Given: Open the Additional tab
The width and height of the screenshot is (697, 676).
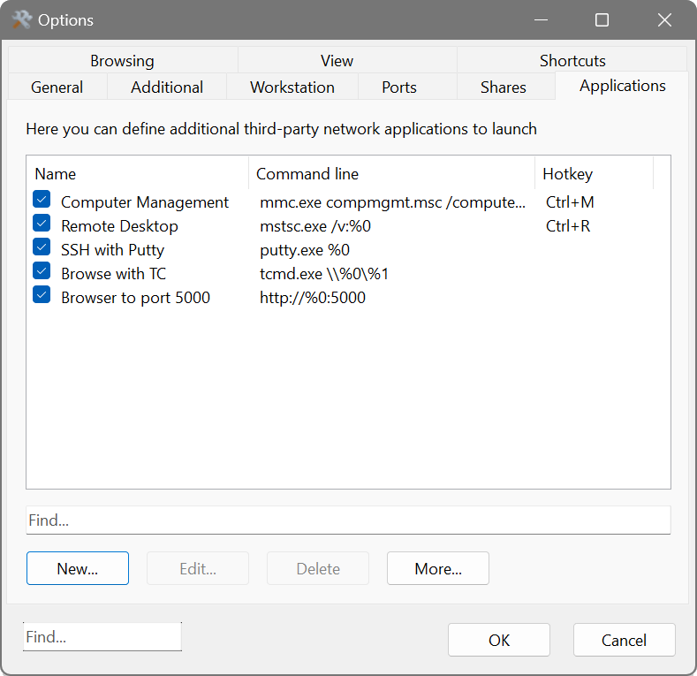Looking at the screenshot, I should pos(167,87).
